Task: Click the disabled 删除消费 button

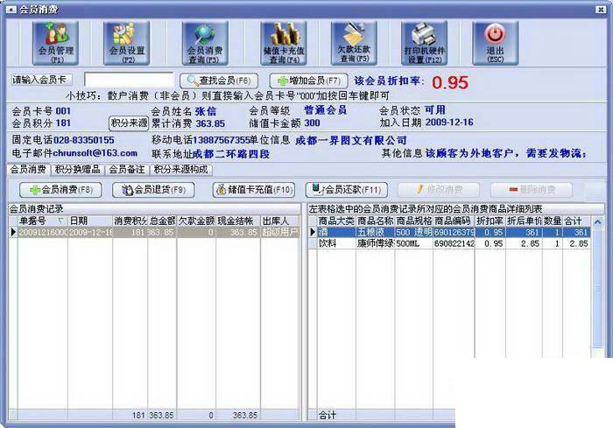Action: point(532,190)
